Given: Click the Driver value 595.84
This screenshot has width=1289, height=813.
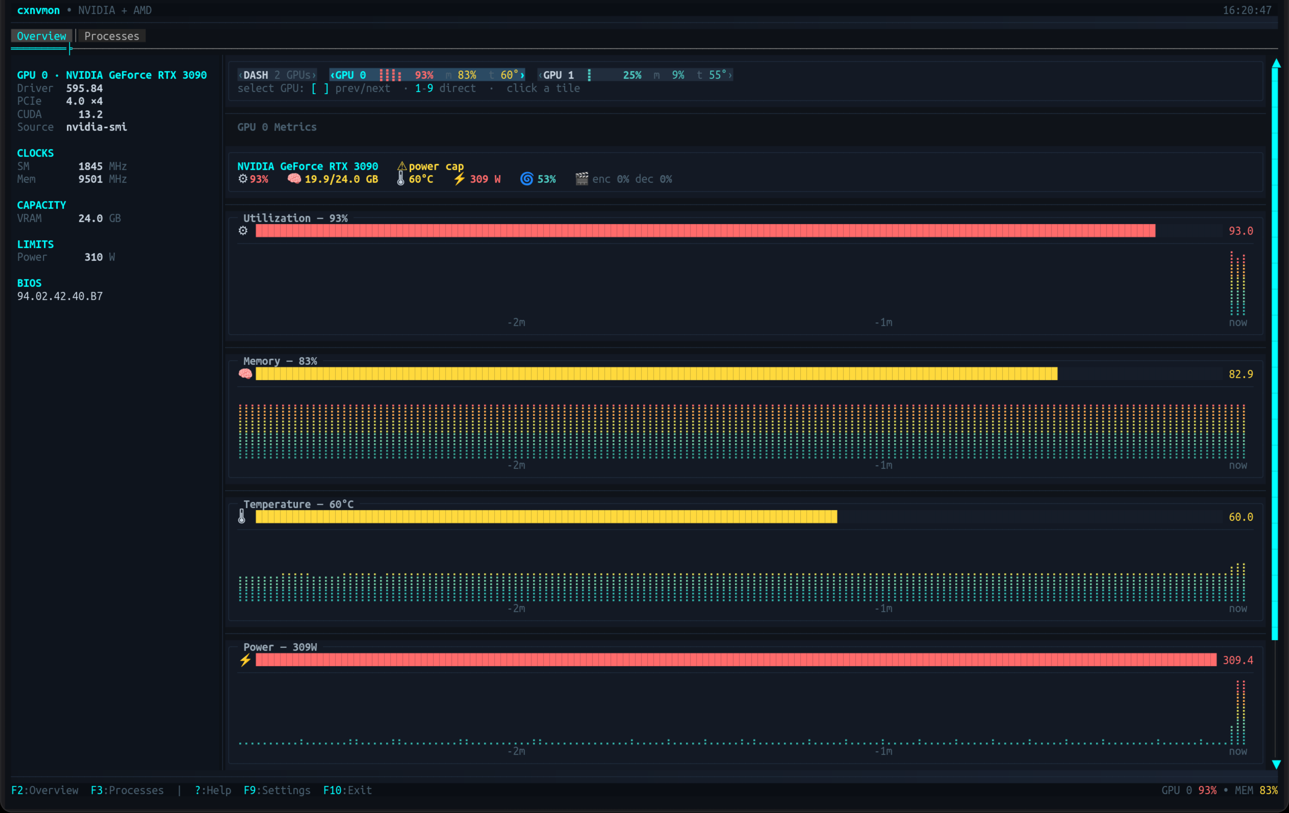Looking at the screenshot, I should point(85,88).
